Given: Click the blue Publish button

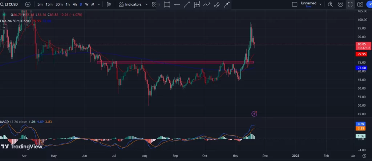Looking at the screenshot, I should pyautogui.click(x=369, y=4).
